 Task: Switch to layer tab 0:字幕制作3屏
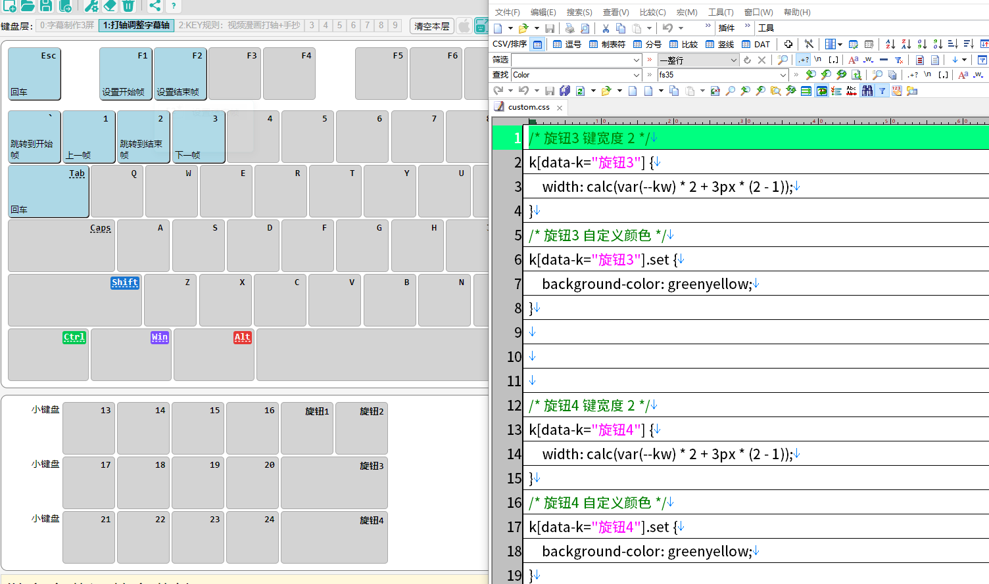click(x=66, y=26)
